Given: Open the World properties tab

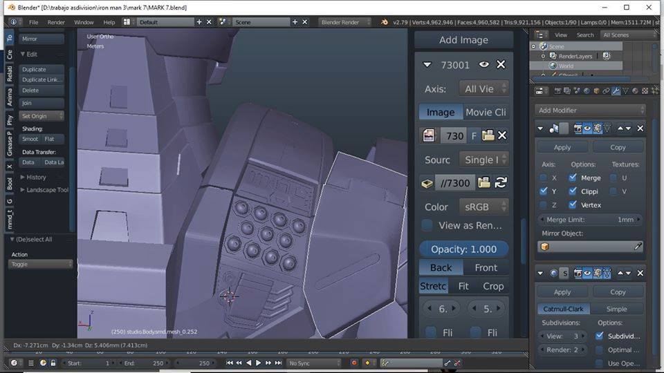Looking at the screenshot, I should pos(587,91).
